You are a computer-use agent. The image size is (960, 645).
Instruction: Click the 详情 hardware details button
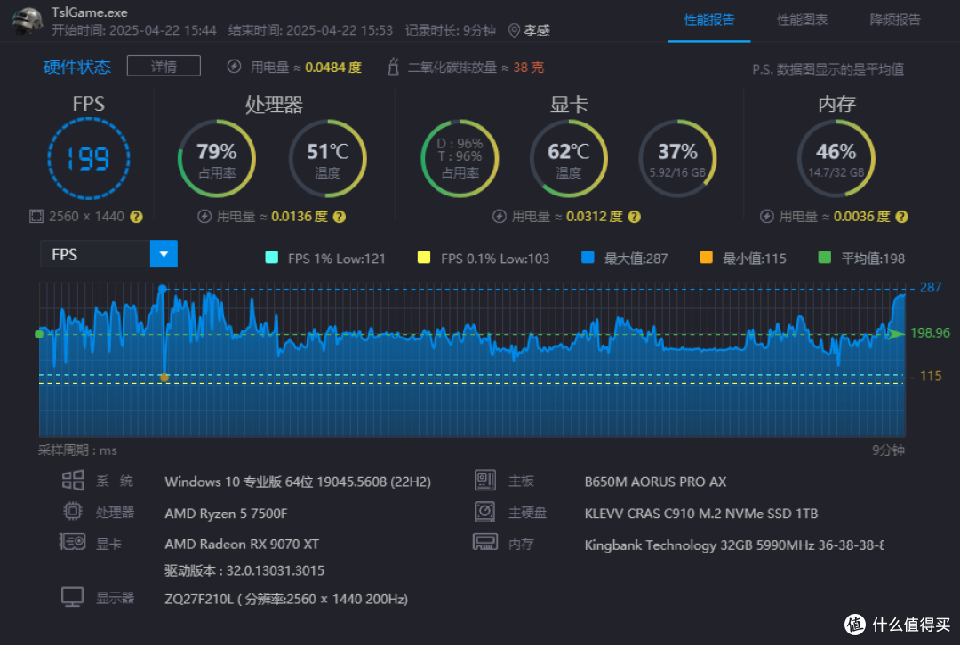[x=164, y=66]
